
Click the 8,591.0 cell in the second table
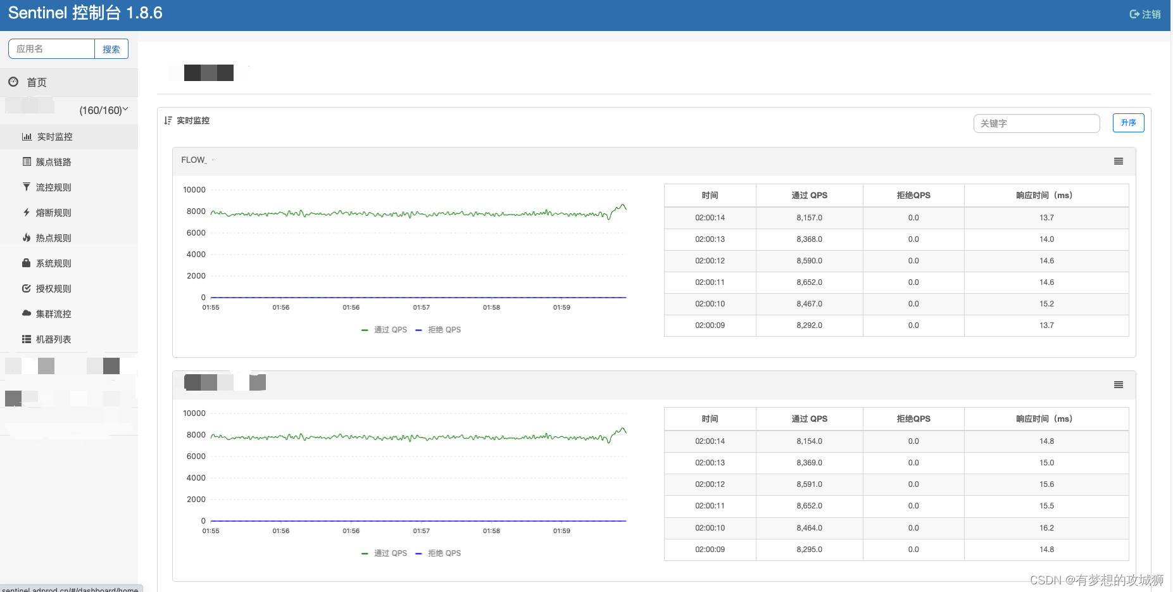click(x=809, y=484)
